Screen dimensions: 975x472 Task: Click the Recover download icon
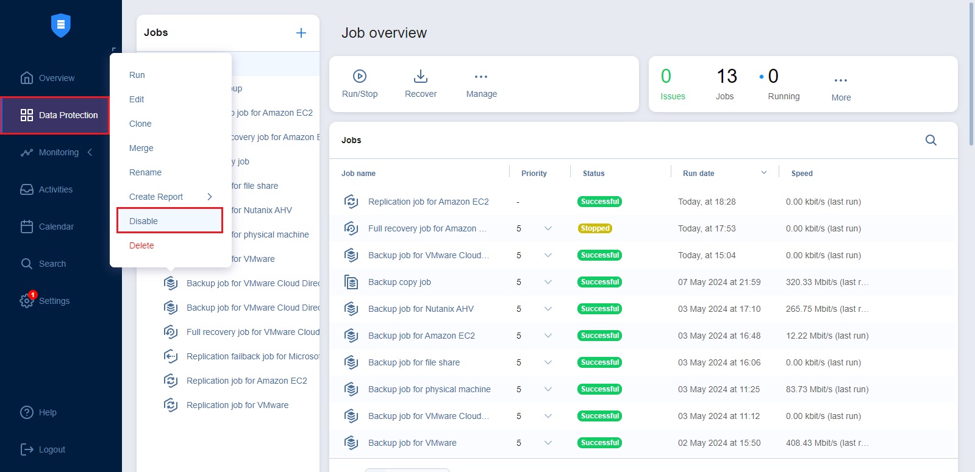[421, 76]
